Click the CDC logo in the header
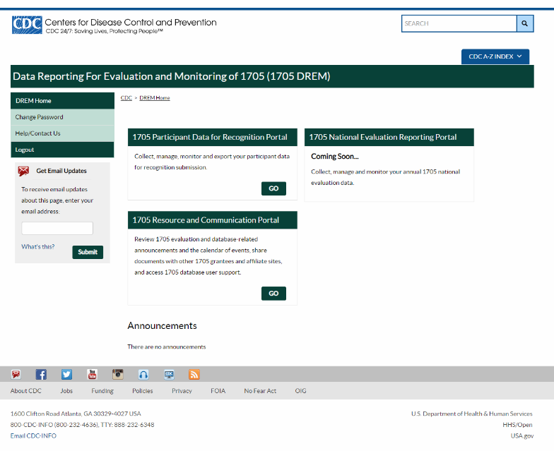Viewport: 554px width, 451px height. coord(27,25)
